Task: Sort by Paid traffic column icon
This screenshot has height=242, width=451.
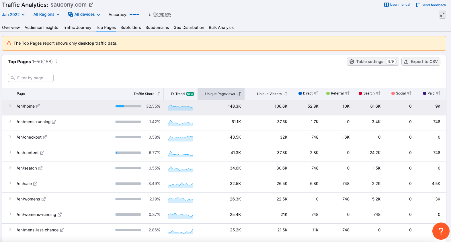Action: (x=438, y=93)
